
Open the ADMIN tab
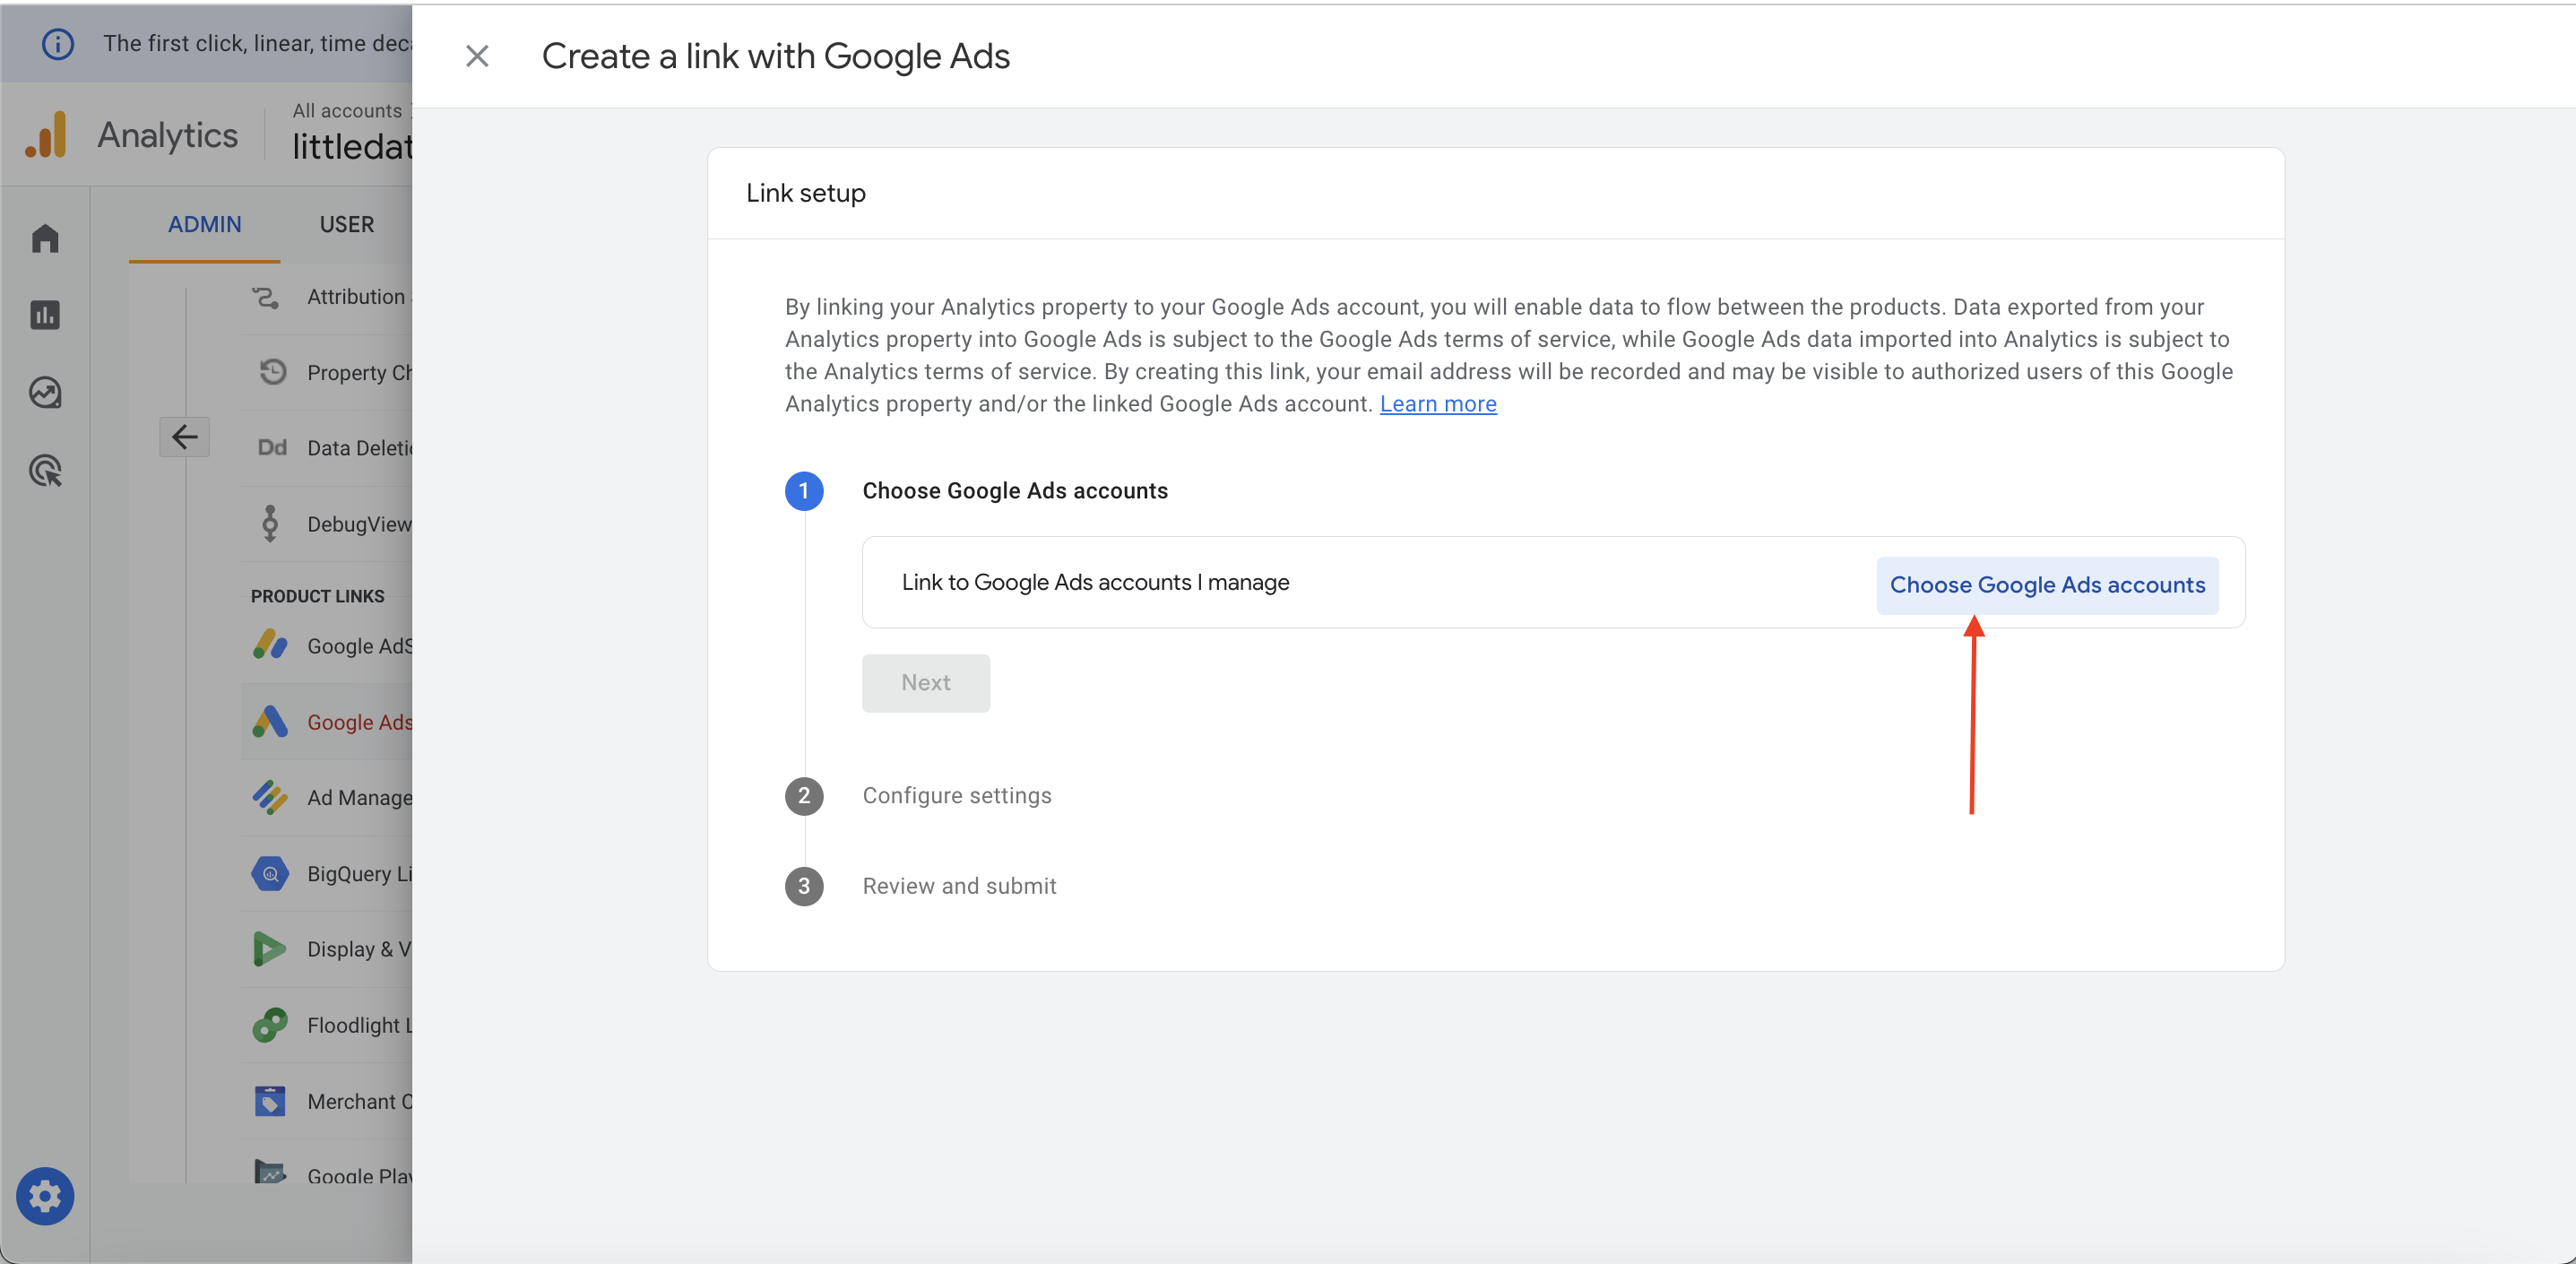pos(204,224)
